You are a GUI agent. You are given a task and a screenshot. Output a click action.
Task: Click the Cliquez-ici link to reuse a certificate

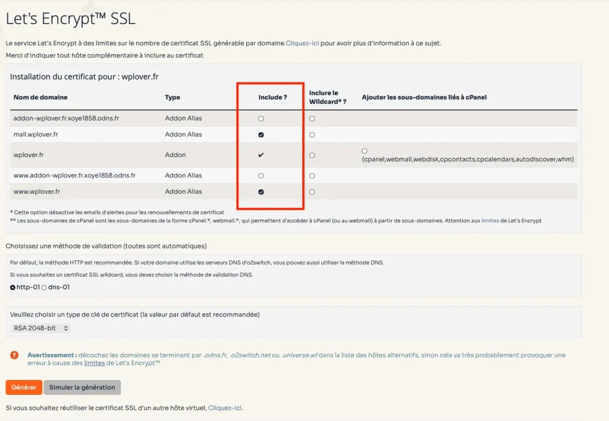tap(225, 408)
